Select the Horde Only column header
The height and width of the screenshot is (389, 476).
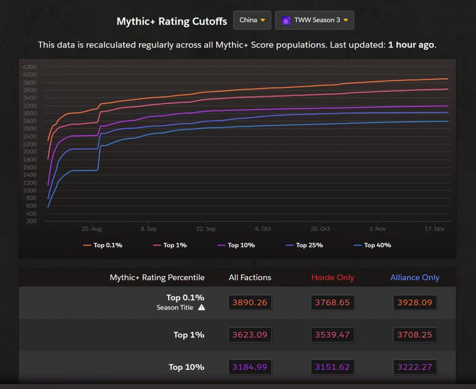(x=332, y=277)
